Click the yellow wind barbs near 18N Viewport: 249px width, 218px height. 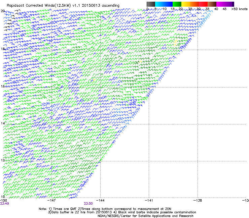click(175, 43)
